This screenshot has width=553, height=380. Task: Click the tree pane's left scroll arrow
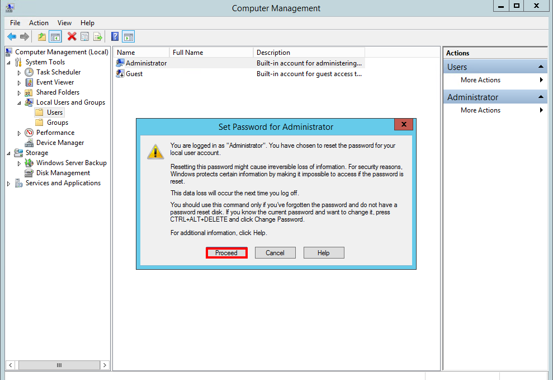(11, 365)
